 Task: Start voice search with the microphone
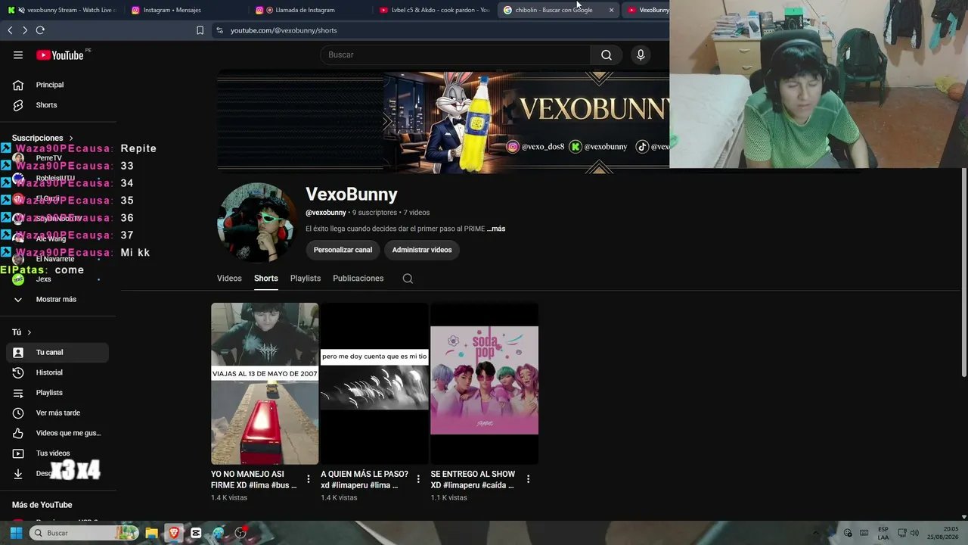[641, 54]
